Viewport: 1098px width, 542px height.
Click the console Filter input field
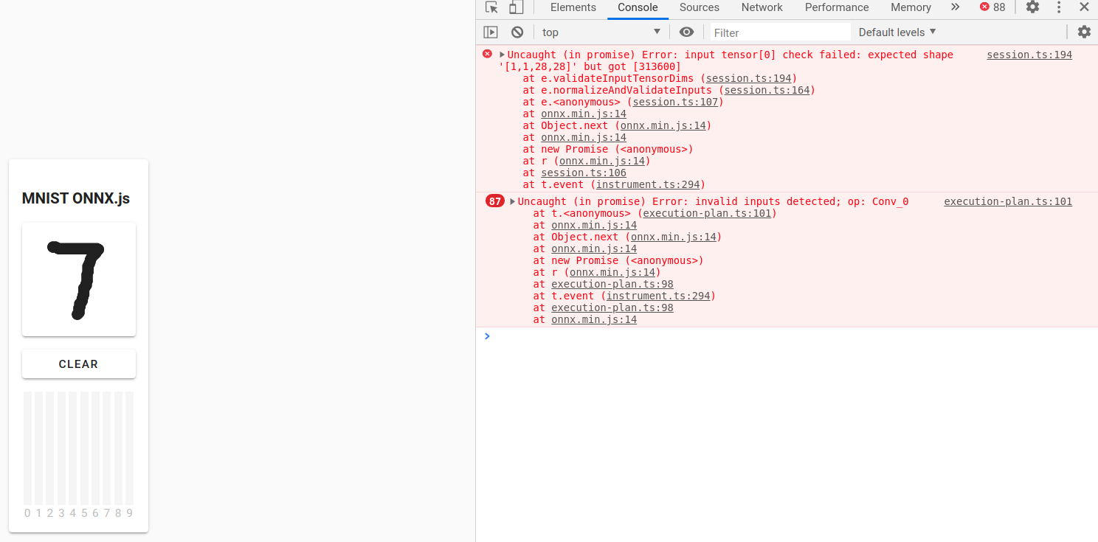778,32
